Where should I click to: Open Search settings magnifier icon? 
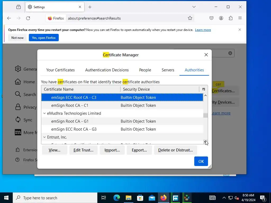(18, 94)
